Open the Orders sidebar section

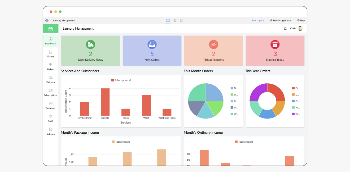51,54
